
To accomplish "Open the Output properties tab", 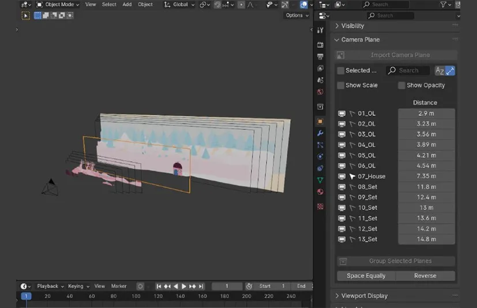I will click(320, 57).
